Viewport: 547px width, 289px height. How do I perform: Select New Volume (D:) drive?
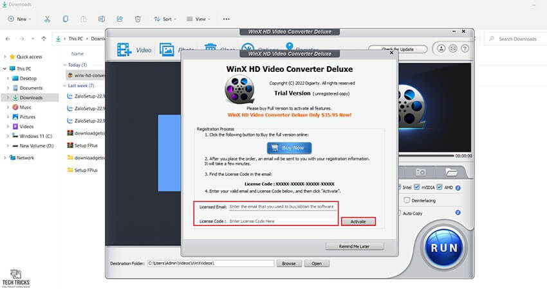pos(36,146)
